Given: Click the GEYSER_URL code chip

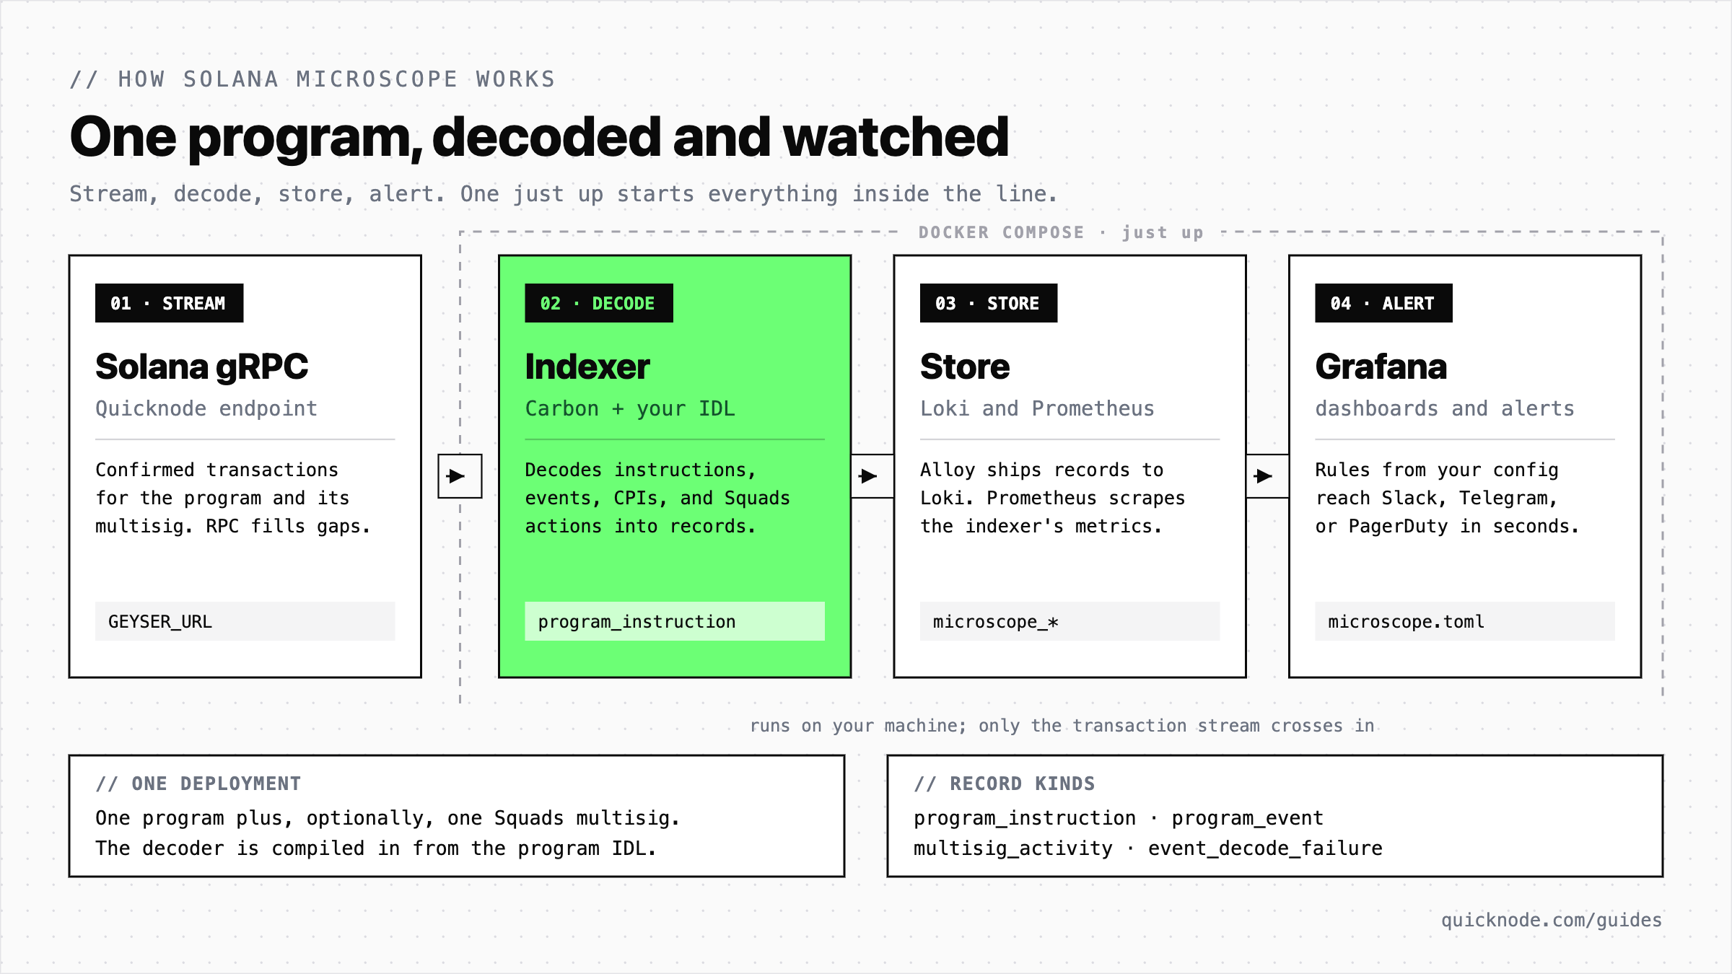Looking at the screenshot, I should [x=245, y=621].
